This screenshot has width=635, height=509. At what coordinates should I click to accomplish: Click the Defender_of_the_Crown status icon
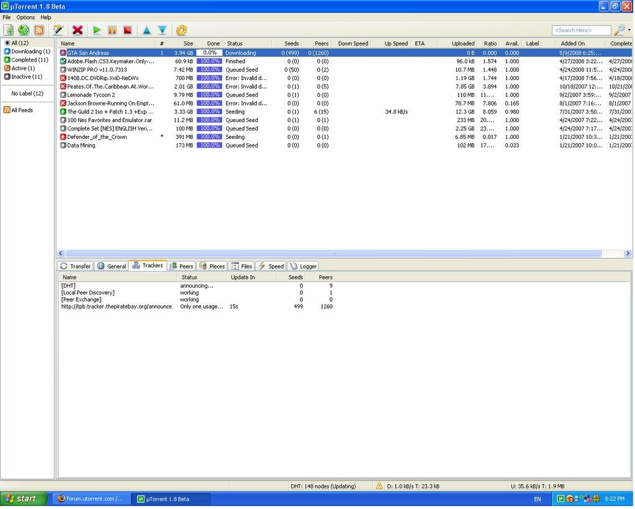click(x=63, y=137)
